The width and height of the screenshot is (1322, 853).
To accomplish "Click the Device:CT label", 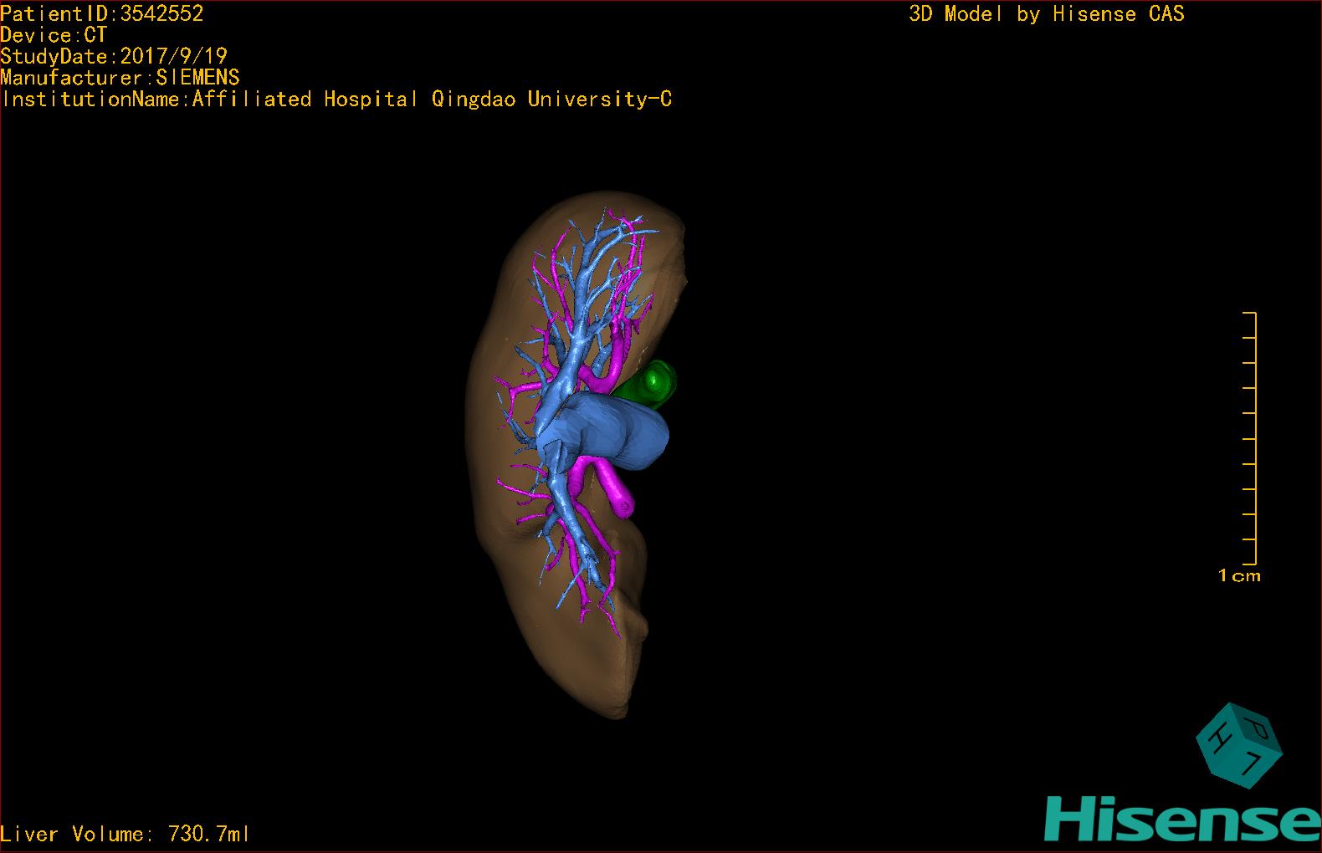I will coord(54,35).
